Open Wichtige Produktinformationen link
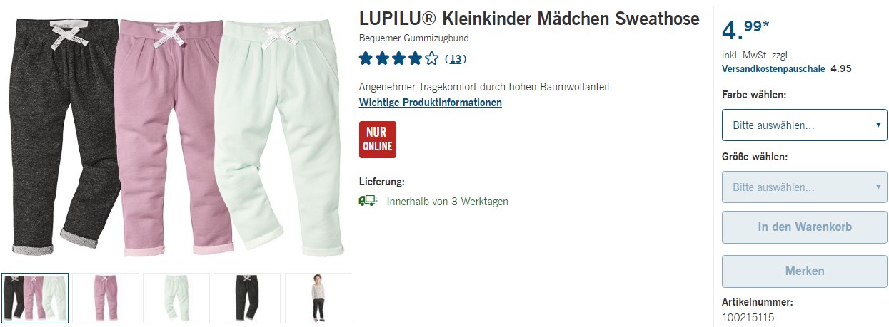Viewport: 889px width, 327px height. (x=431, y=103)
